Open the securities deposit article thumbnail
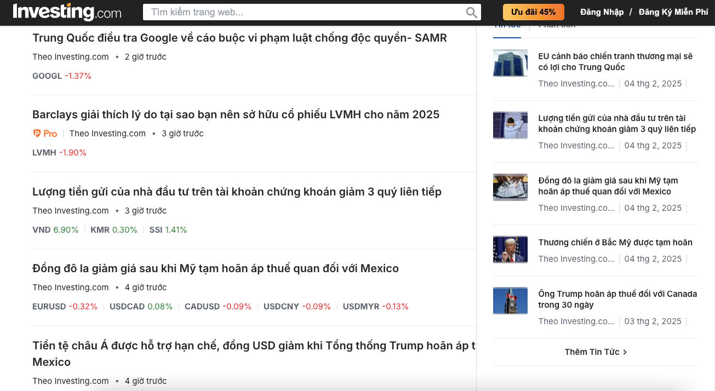The width and height of the screenshot is (715, 391). click(510, 125)
